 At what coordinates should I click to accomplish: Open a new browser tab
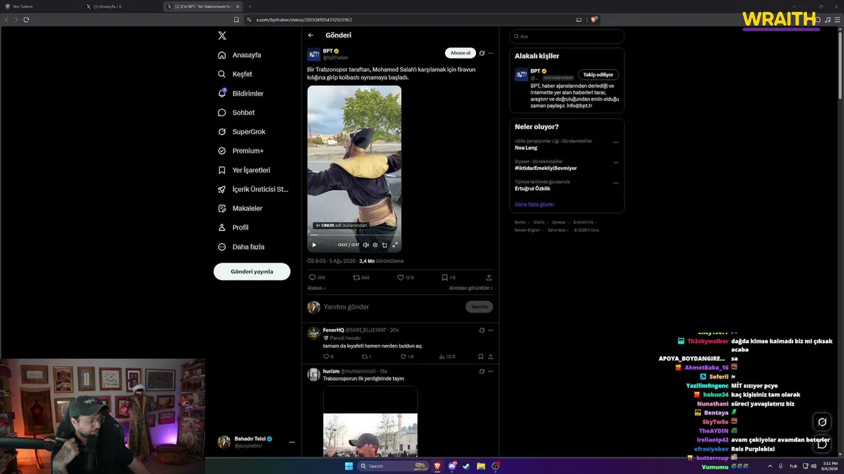(x=249, y=7)
